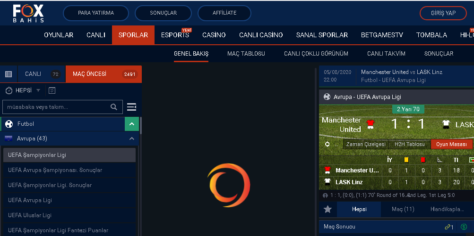Open UEFA Şampiyonlar Ligi league

click(69, 155)
